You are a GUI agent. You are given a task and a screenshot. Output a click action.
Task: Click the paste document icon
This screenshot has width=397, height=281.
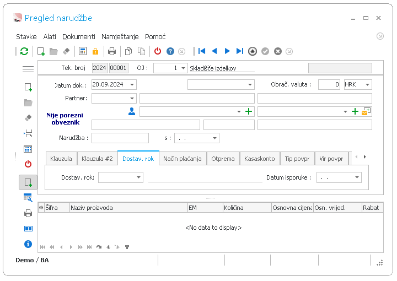(x=141, y=51)
